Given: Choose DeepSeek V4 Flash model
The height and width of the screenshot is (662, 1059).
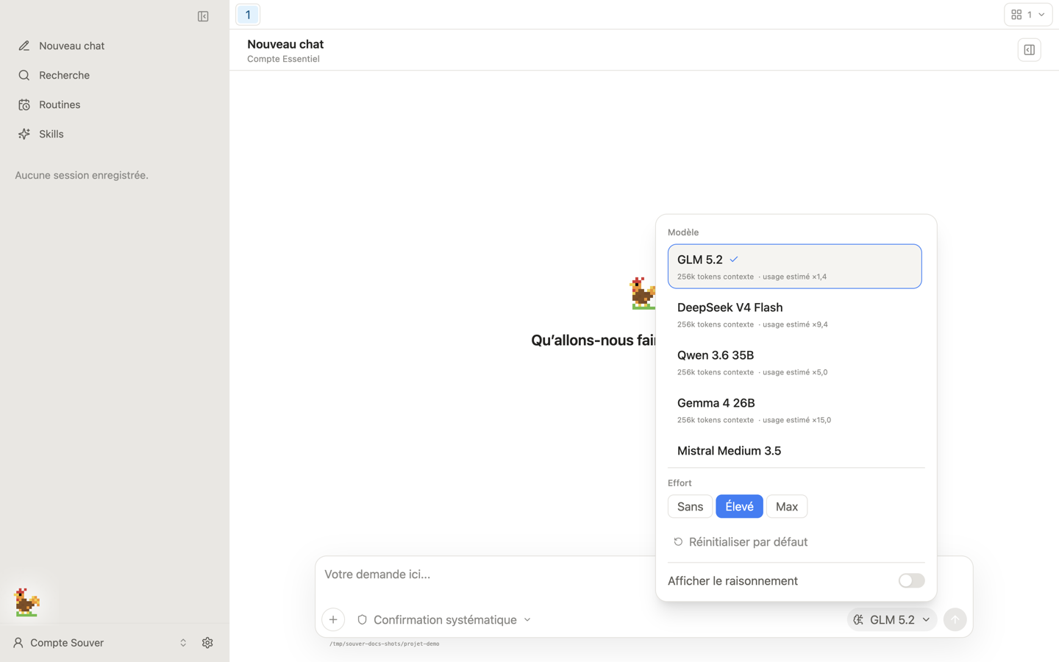Looking at the screenshot, I should click(794, 314).
